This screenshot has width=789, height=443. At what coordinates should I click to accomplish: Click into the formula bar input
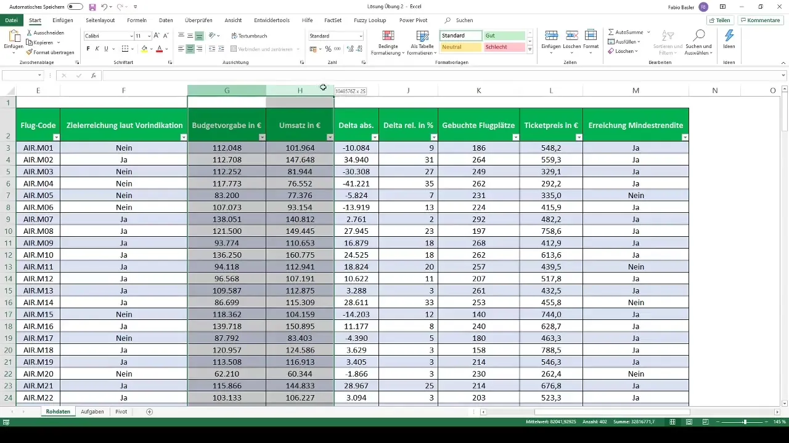[x=441, y=76]
